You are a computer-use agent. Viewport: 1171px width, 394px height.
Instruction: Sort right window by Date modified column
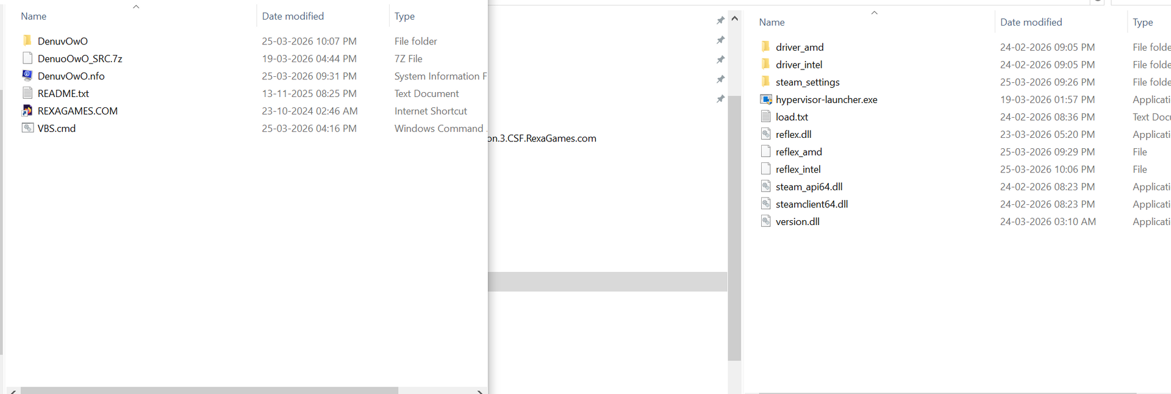coord(1031,22)
